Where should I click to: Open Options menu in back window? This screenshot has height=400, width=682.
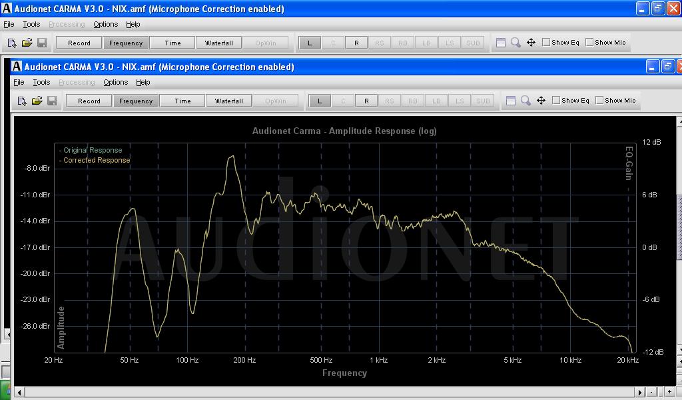point(106,25)
